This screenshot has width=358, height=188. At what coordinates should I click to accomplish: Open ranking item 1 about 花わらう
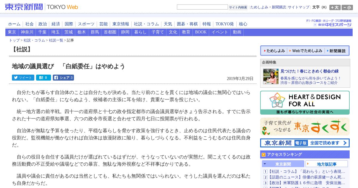pyautogui.click(x=307, y=172)
